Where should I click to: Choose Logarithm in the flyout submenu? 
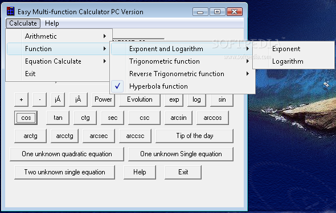point(293,61)
